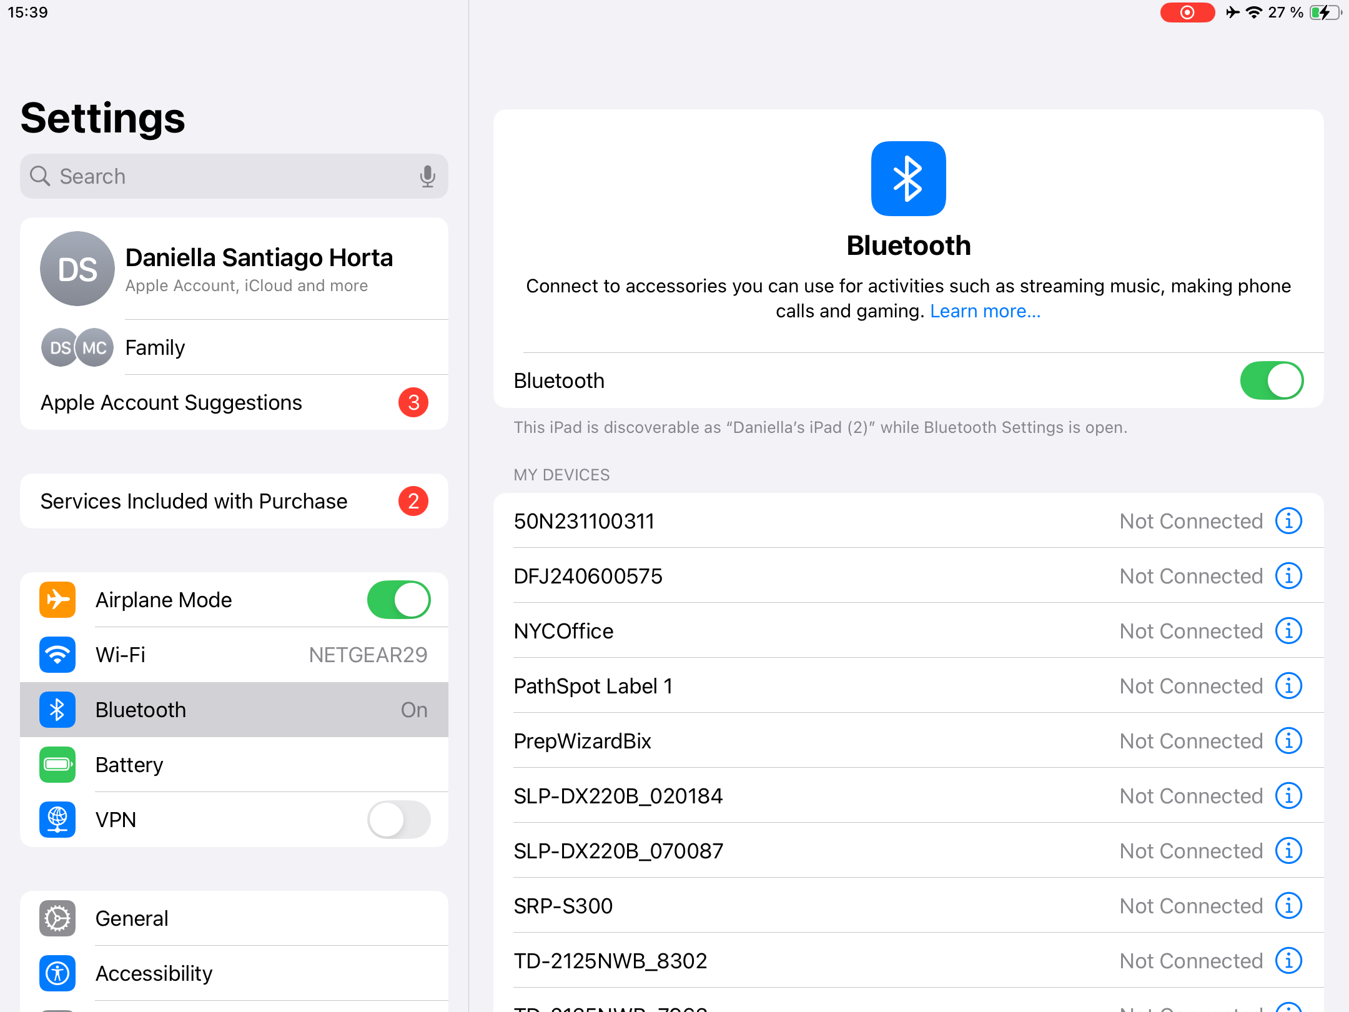This screenshot has width=1349, height=1012.
Task: Turn off the Bluetooth switch
Action: [1272, 380]
